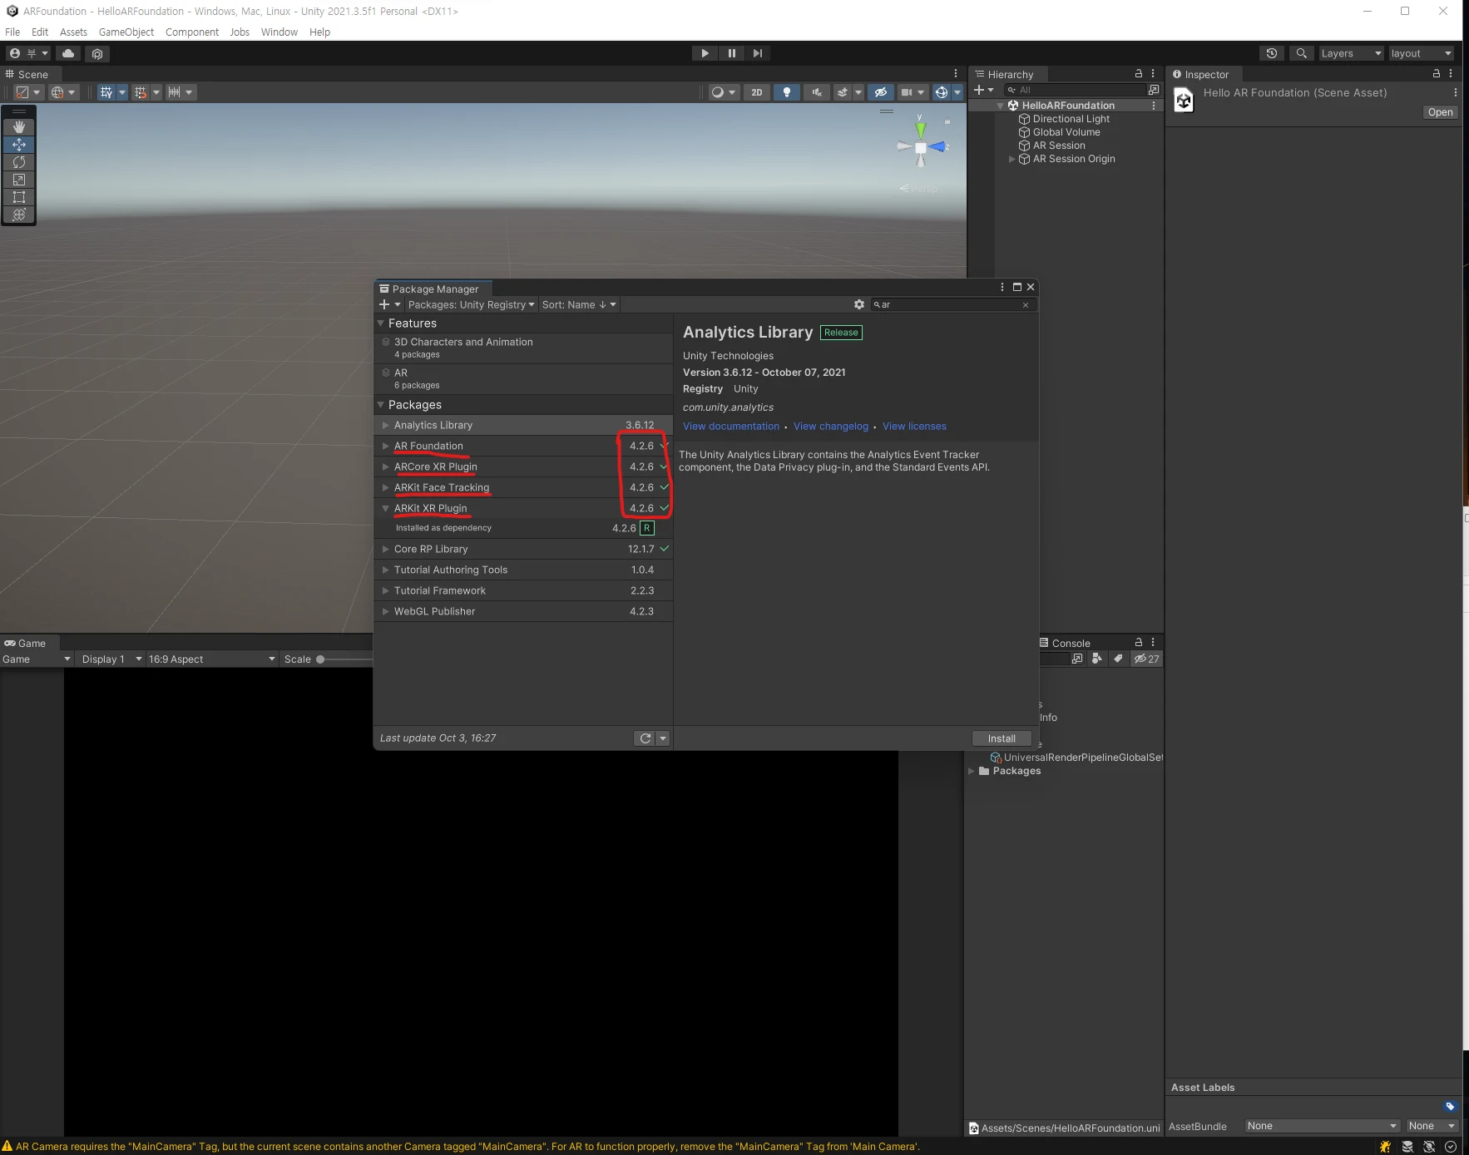Open View changelog link
Screen dimensions: 1469x1155
coord(831,427)
